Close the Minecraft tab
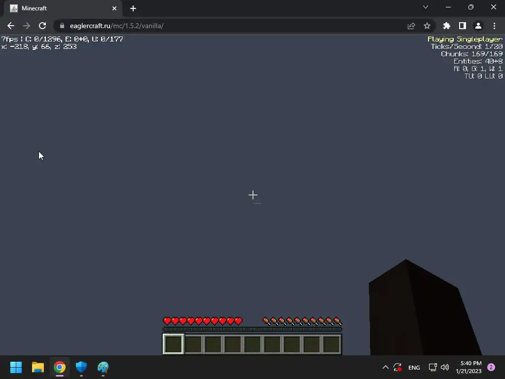Image resolution: width=505 pixels, height=379 pixels. click(114, 8)
